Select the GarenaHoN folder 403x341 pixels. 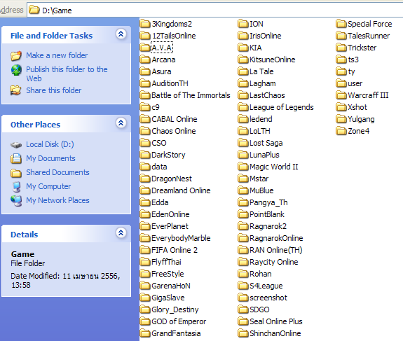point(165,286)
